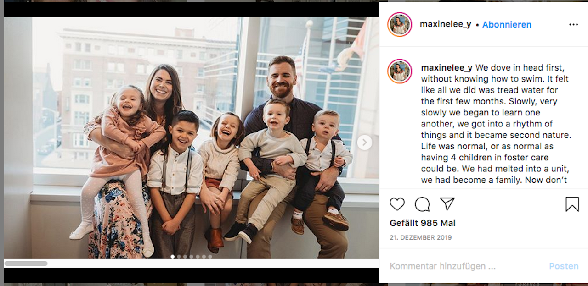Image resolution: width=588 pixels, height=286 pixels.
Task: Go to next photo with arrow
Action: coord(365,143)
